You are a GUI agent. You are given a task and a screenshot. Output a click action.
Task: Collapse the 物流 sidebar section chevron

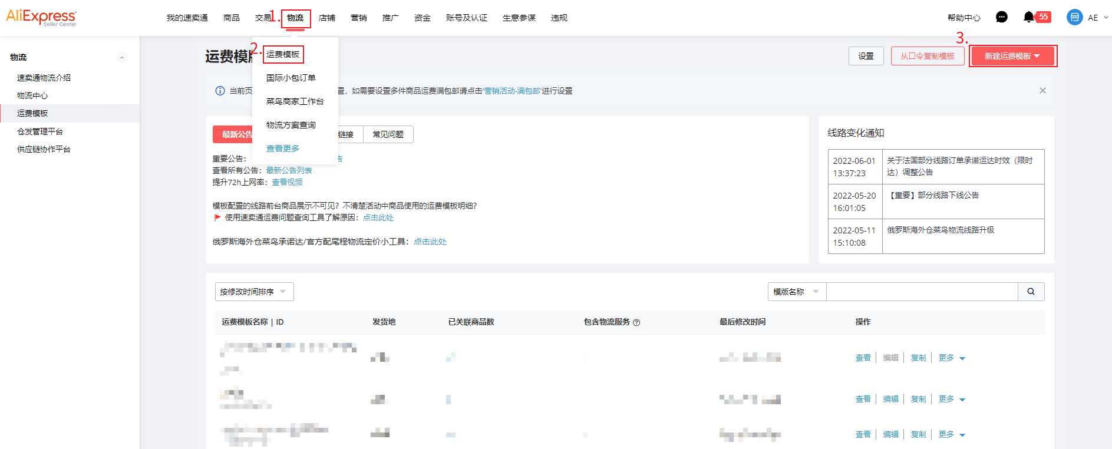click(x=122, y=57)
